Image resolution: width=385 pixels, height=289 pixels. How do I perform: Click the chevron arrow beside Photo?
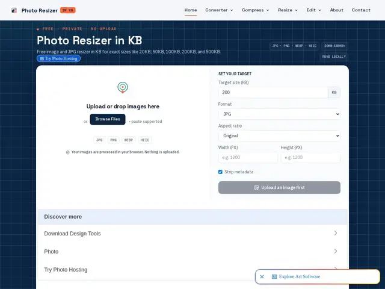tap(336, 251)
